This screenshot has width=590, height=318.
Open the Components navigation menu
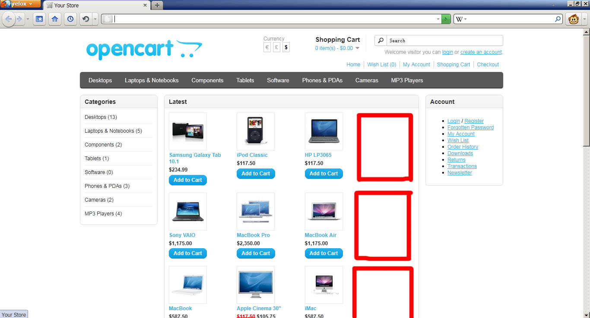pyautogui.click(x=207, y=80)
